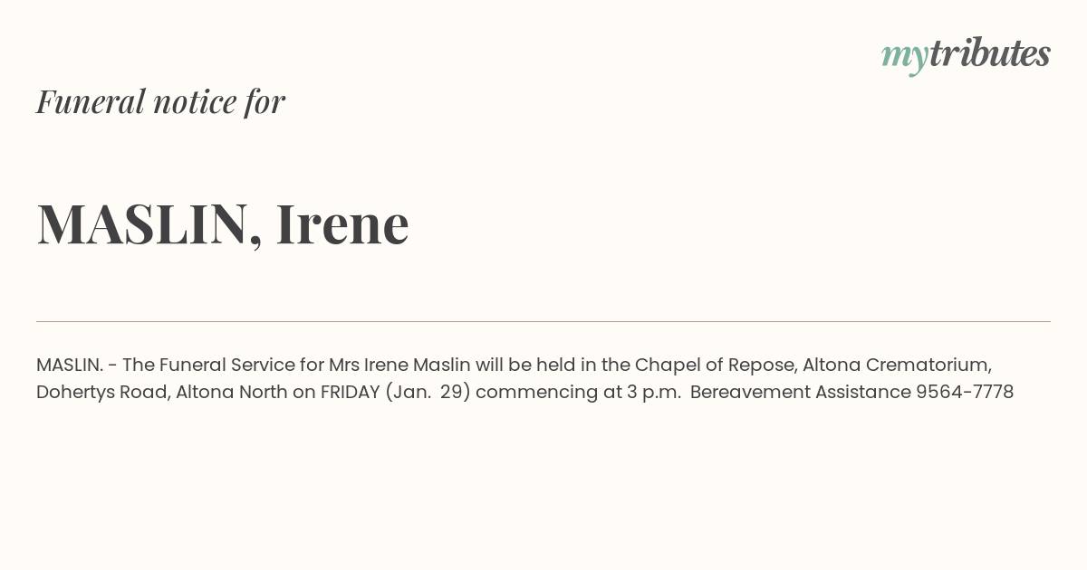The image size is (1087, 570).
Task: Click the time "3 p.m." in the notice
Action: (654, 393)
